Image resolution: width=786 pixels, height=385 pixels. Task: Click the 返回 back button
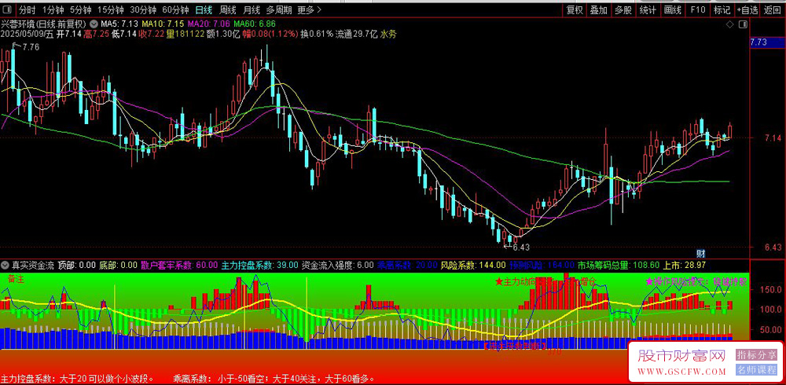click(773, 9)
